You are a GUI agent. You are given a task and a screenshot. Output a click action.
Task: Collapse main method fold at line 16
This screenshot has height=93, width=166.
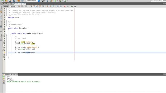click(x=6, y=35)
